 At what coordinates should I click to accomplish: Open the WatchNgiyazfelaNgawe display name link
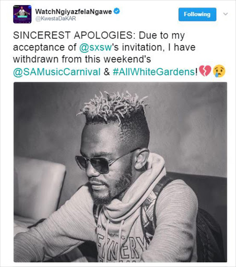74,11
